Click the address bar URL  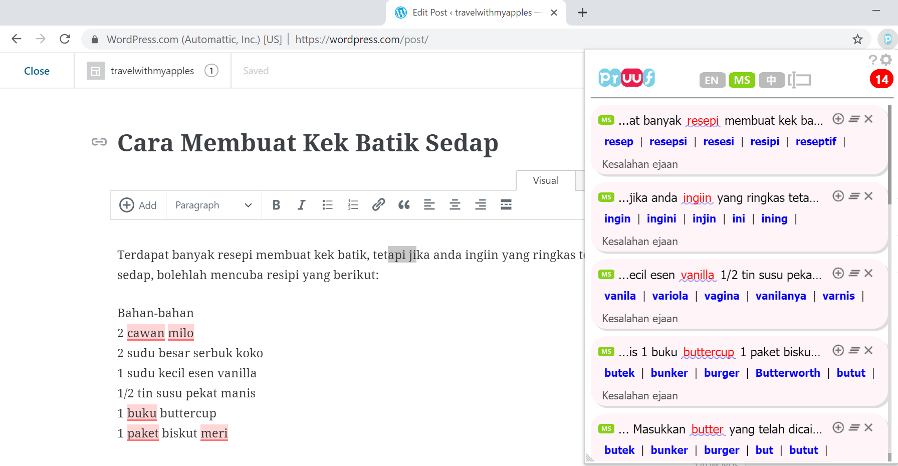[x=362, y=40]
